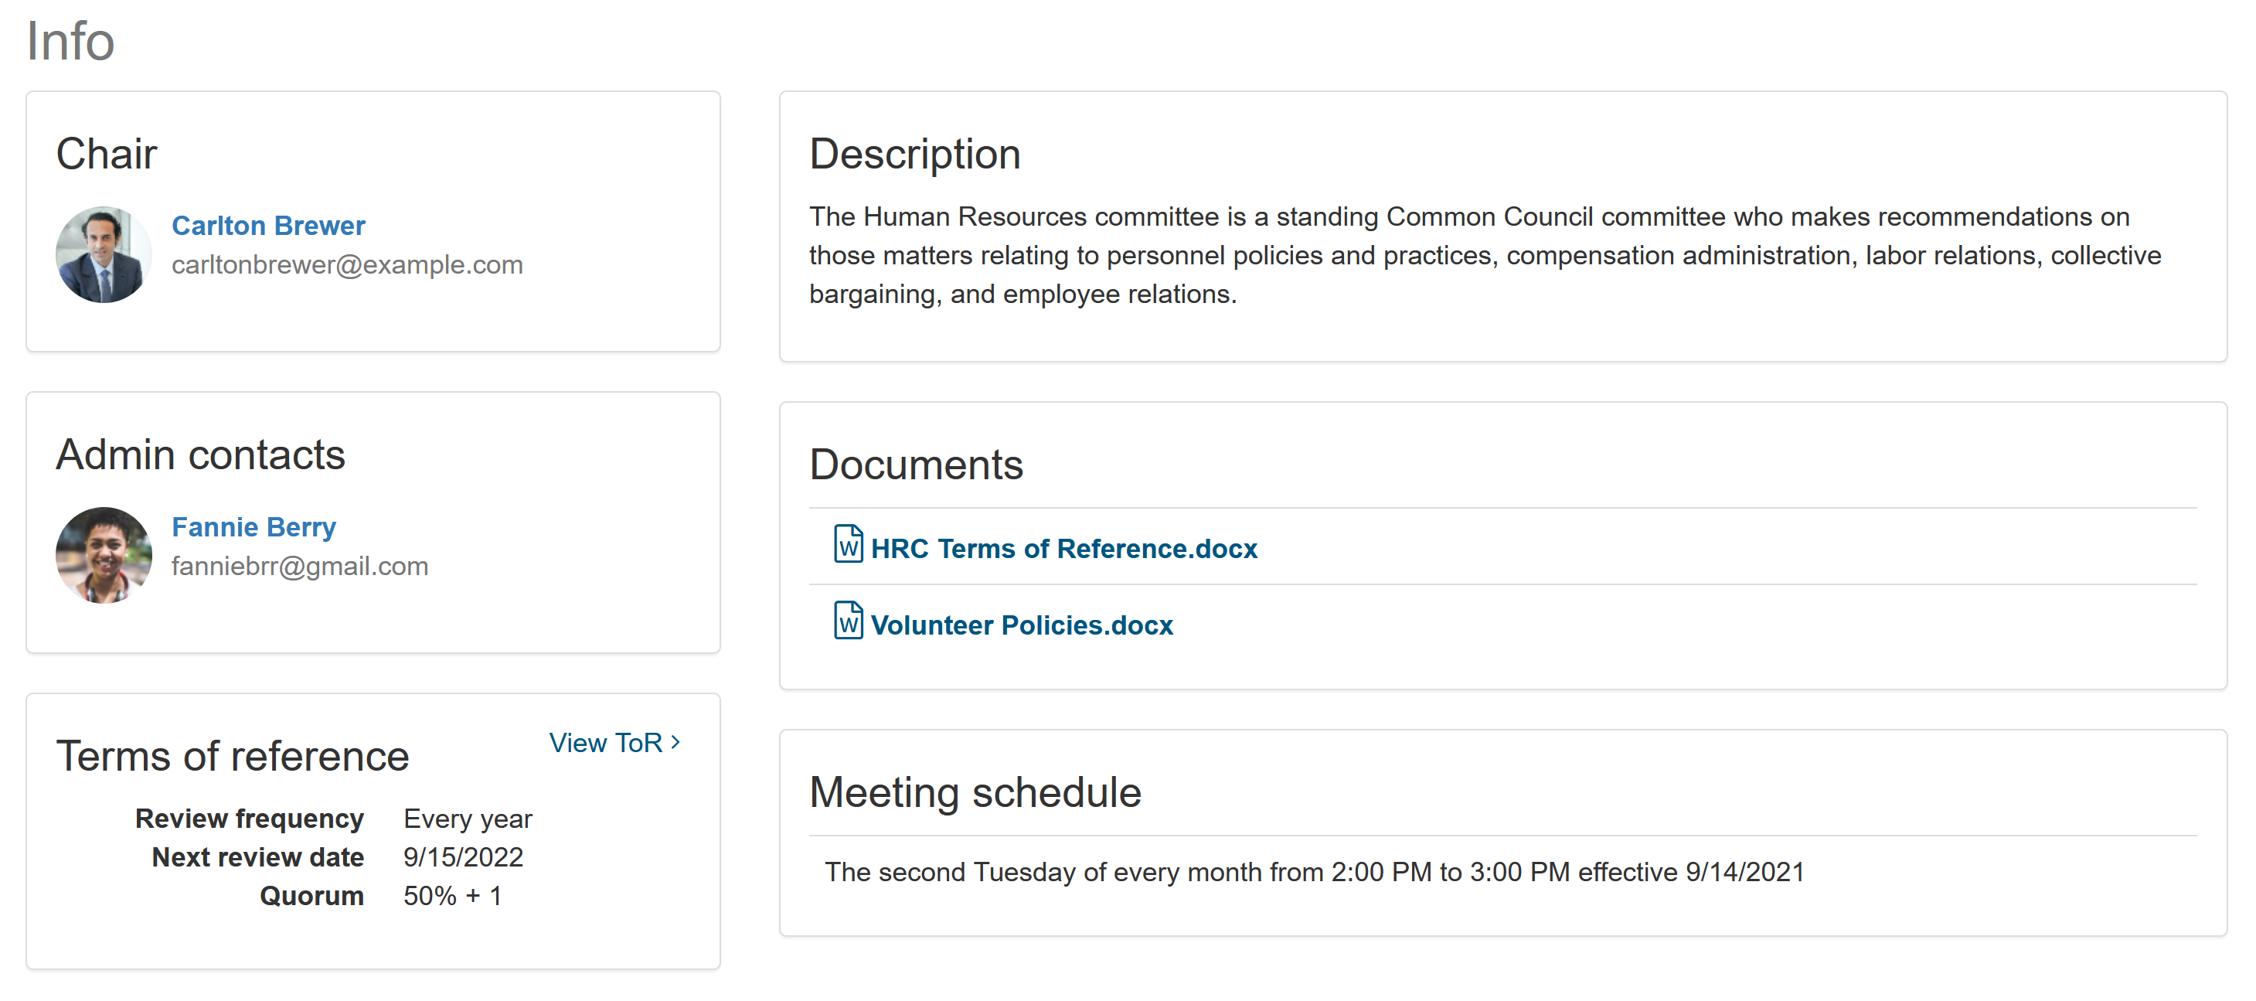Open Carlton Brewer's profile photo
Viewport: 2256px width, 1001px height.
[x=104, y=255]
